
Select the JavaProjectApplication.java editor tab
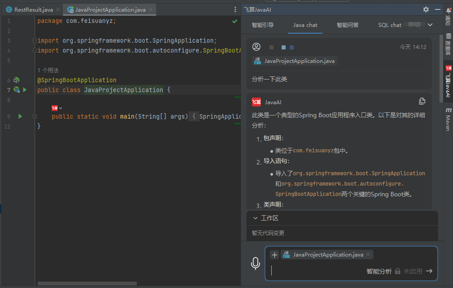click(110, 10)
